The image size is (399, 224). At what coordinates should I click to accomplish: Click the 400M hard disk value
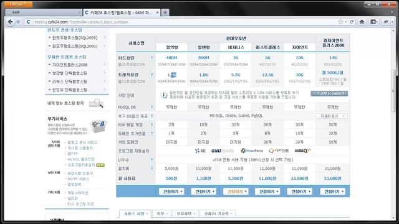click(x=172, y=58)
